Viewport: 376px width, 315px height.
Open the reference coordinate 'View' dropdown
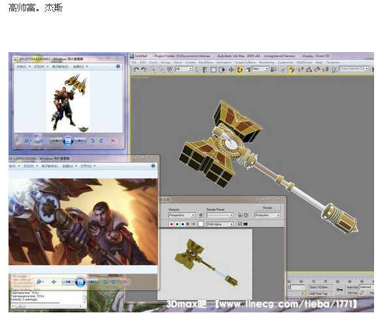point(260,69)
